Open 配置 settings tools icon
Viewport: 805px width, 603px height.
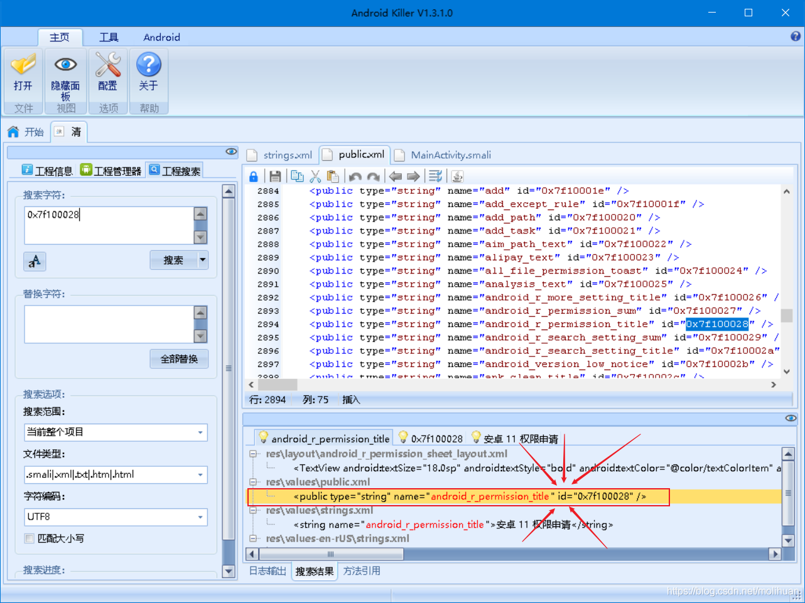pos(107,65)
